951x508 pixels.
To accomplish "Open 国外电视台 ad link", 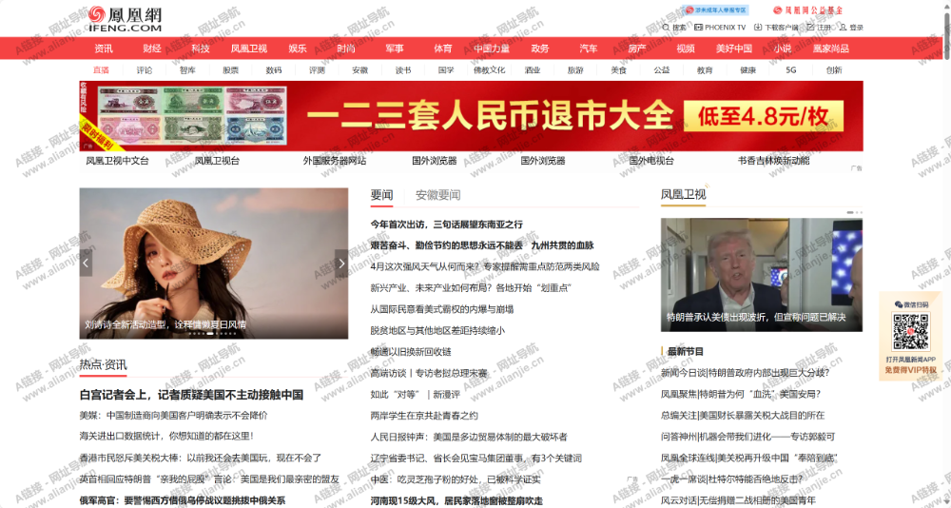I will [651, 161].
